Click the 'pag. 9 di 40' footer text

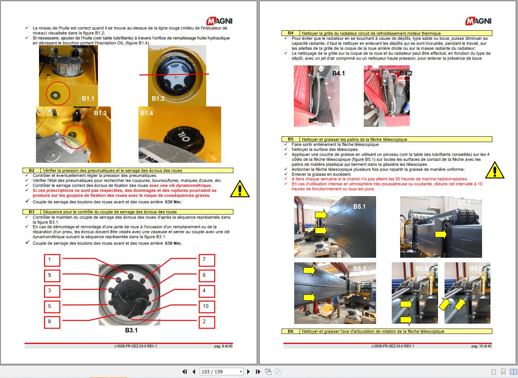click(223, 346)
